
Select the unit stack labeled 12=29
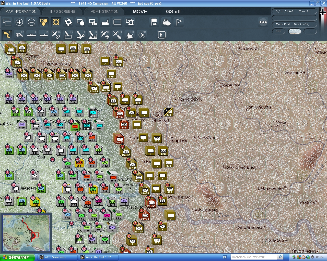[x=94, y=87]
